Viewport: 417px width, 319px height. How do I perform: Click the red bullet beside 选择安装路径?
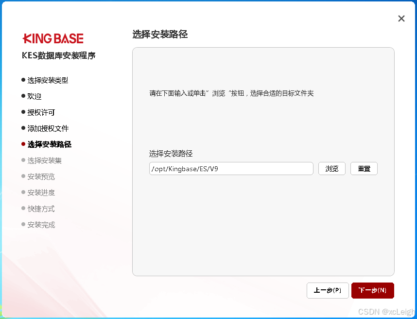coord(23,144)
